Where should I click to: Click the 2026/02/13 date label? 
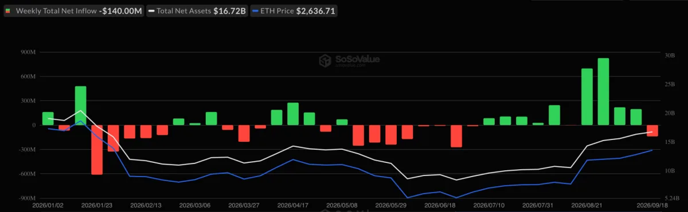tap(146, 205)
